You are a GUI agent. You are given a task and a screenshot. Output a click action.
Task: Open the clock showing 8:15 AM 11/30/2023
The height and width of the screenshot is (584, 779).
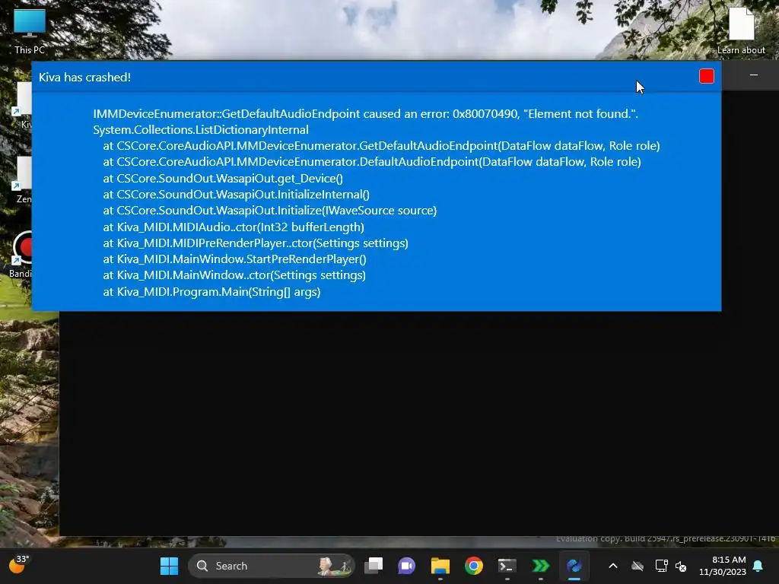tap(723, 566)
